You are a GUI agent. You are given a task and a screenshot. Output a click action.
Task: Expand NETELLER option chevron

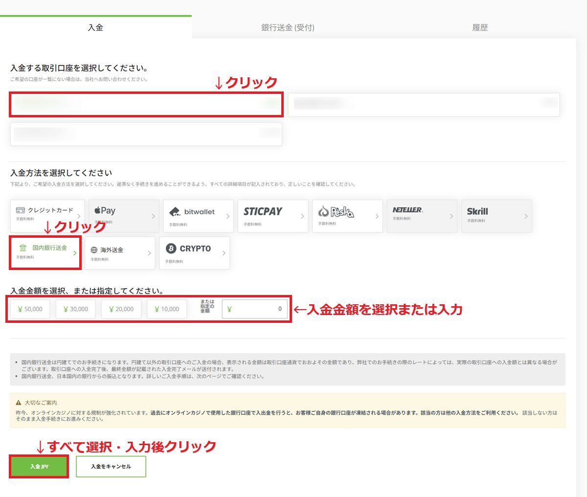coord(451,216)
